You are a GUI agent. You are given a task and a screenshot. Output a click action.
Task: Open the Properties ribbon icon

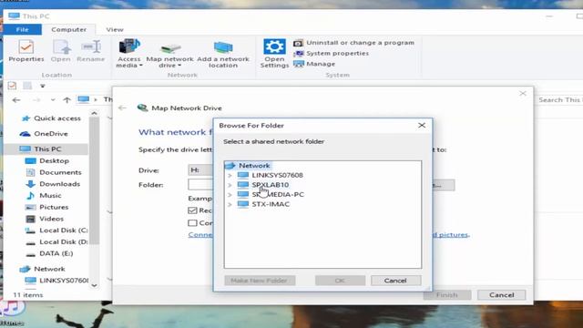pyautogui.click(x=26, y=51)
